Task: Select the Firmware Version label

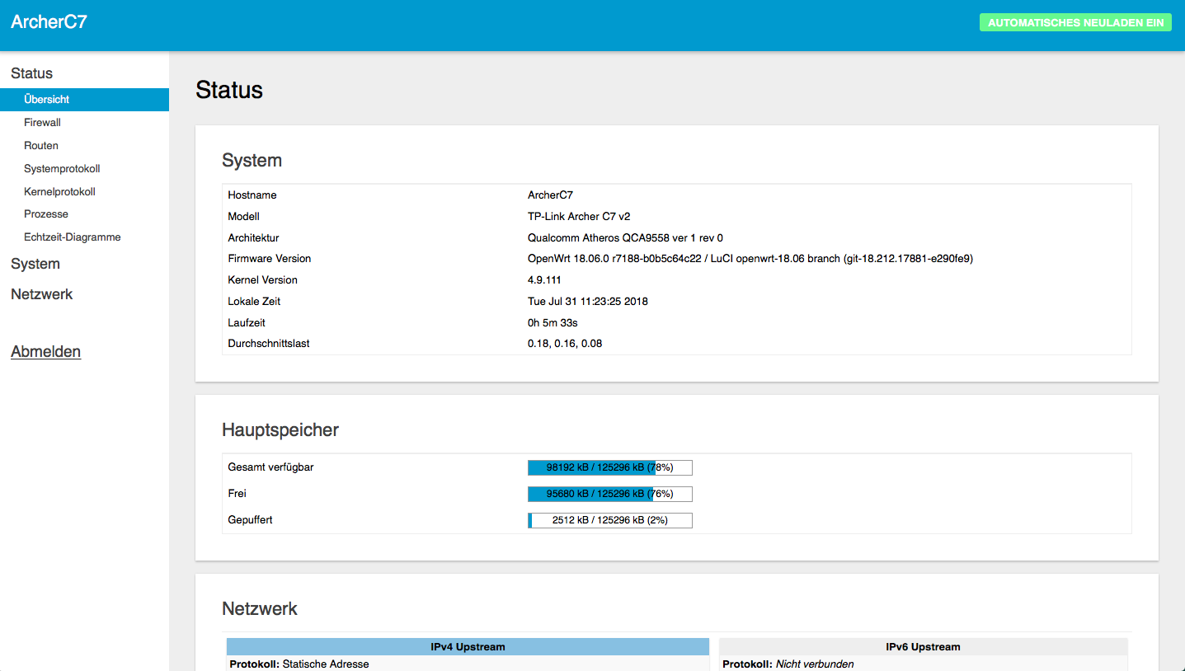Action: (270, 259)
